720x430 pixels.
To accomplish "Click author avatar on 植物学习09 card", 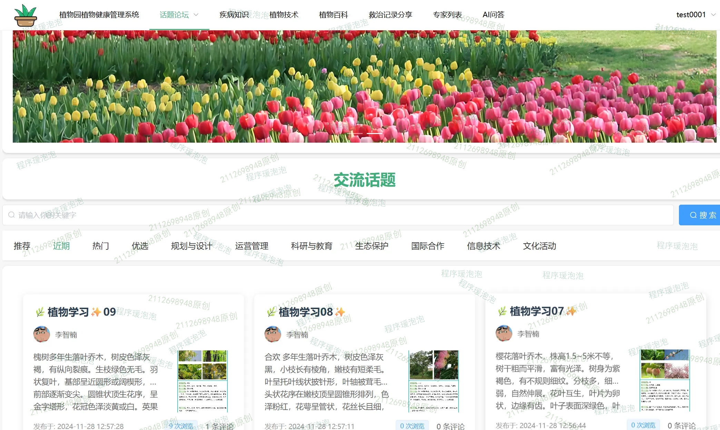I will pyautogui.click(x=41, y=334).
